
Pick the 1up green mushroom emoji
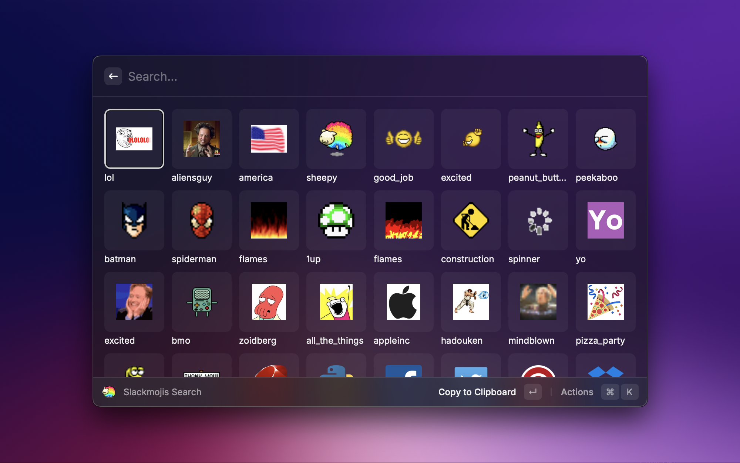(x=336, y=220)
